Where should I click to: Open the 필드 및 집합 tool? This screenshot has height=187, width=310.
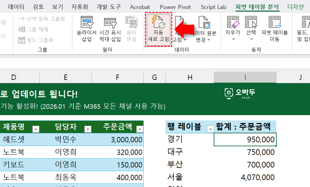tap(305, 29)
